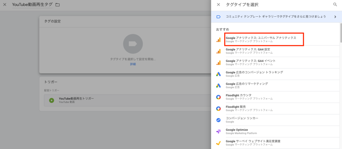342x149 pixels.
Task: Click Google 広告のリマーケティング Ads icon
Action: click(x=218, y=86)
